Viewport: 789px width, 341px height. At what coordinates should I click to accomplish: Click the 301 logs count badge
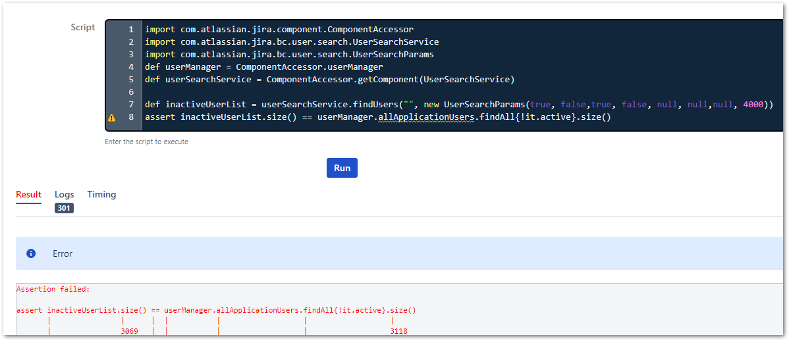pos(65,208)
